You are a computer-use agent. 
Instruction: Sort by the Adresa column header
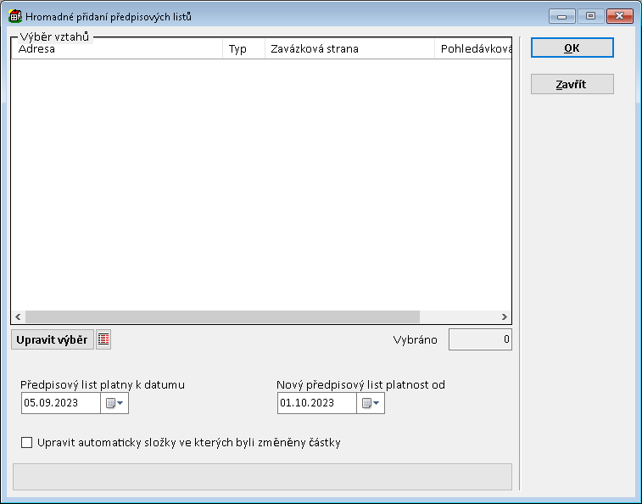[x=117, y=49]
